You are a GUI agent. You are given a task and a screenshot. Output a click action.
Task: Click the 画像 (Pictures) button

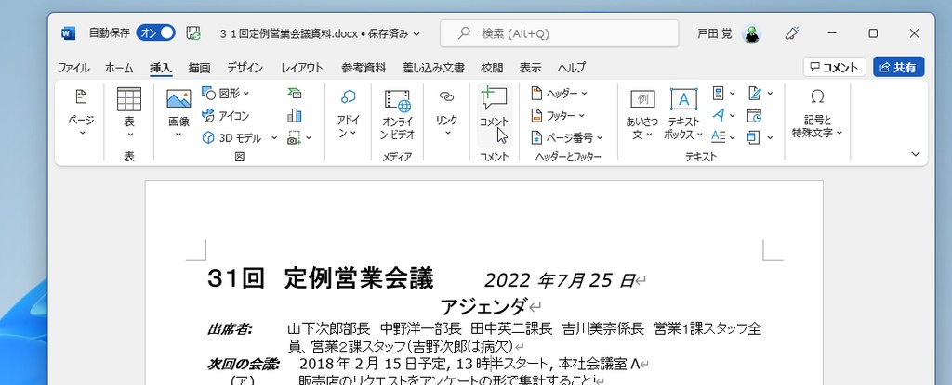tap(178, 115)
